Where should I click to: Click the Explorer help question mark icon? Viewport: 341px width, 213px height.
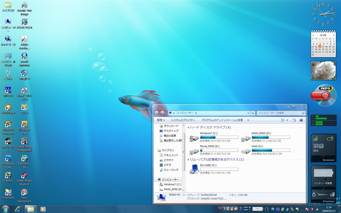(x=301, y=120)
